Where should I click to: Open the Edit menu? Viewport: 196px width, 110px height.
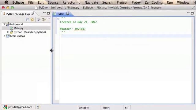click(x=41, y=2)
